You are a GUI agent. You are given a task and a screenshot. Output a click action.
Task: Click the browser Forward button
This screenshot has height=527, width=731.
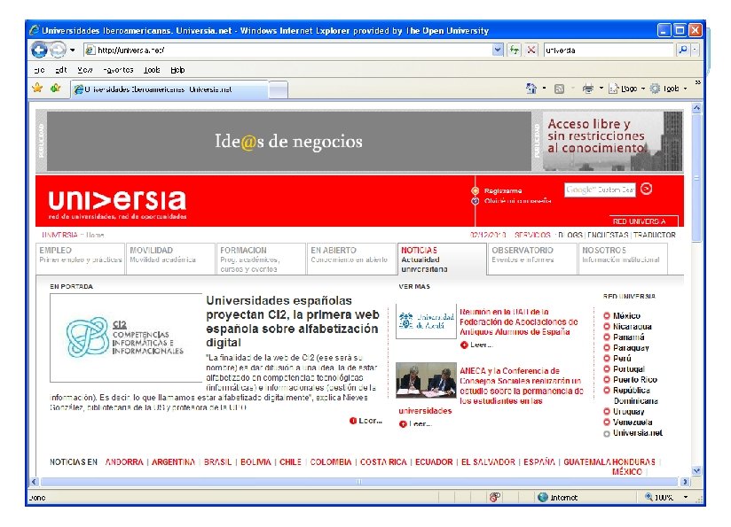59,50
